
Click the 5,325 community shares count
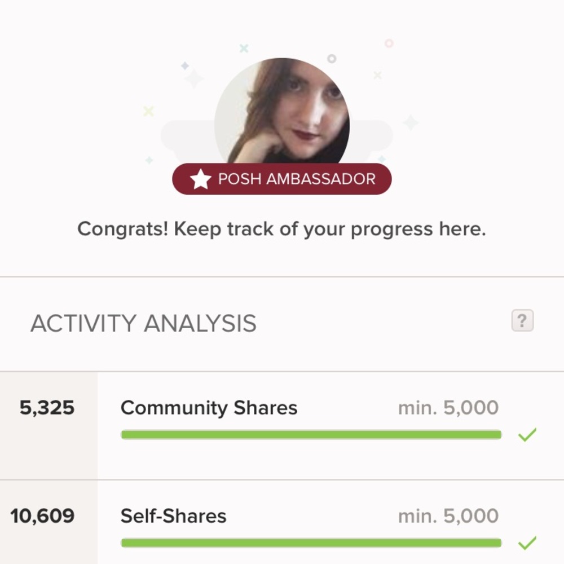[x=47, y=408]
